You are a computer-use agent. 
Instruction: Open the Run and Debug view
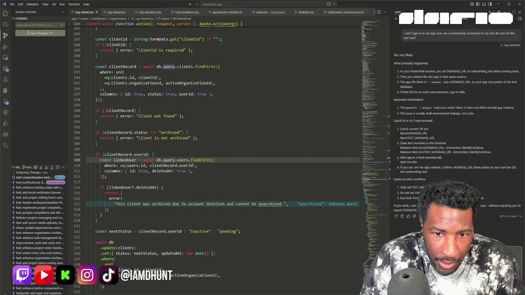click(5, 46)
